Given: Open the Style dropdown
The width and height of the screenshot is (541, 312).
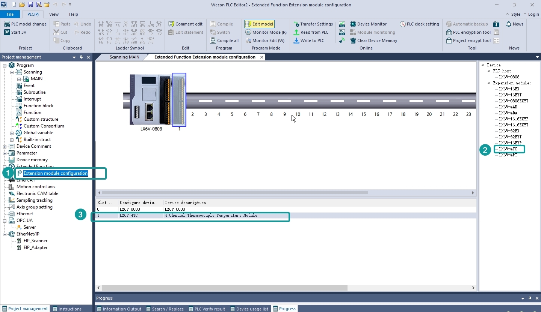Looking at the screenshot, I should tap(514, 14).
